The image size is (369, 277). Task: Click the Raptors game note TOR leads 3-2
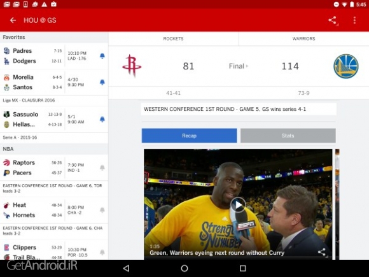pyautogui.click(x=52, y=188)
